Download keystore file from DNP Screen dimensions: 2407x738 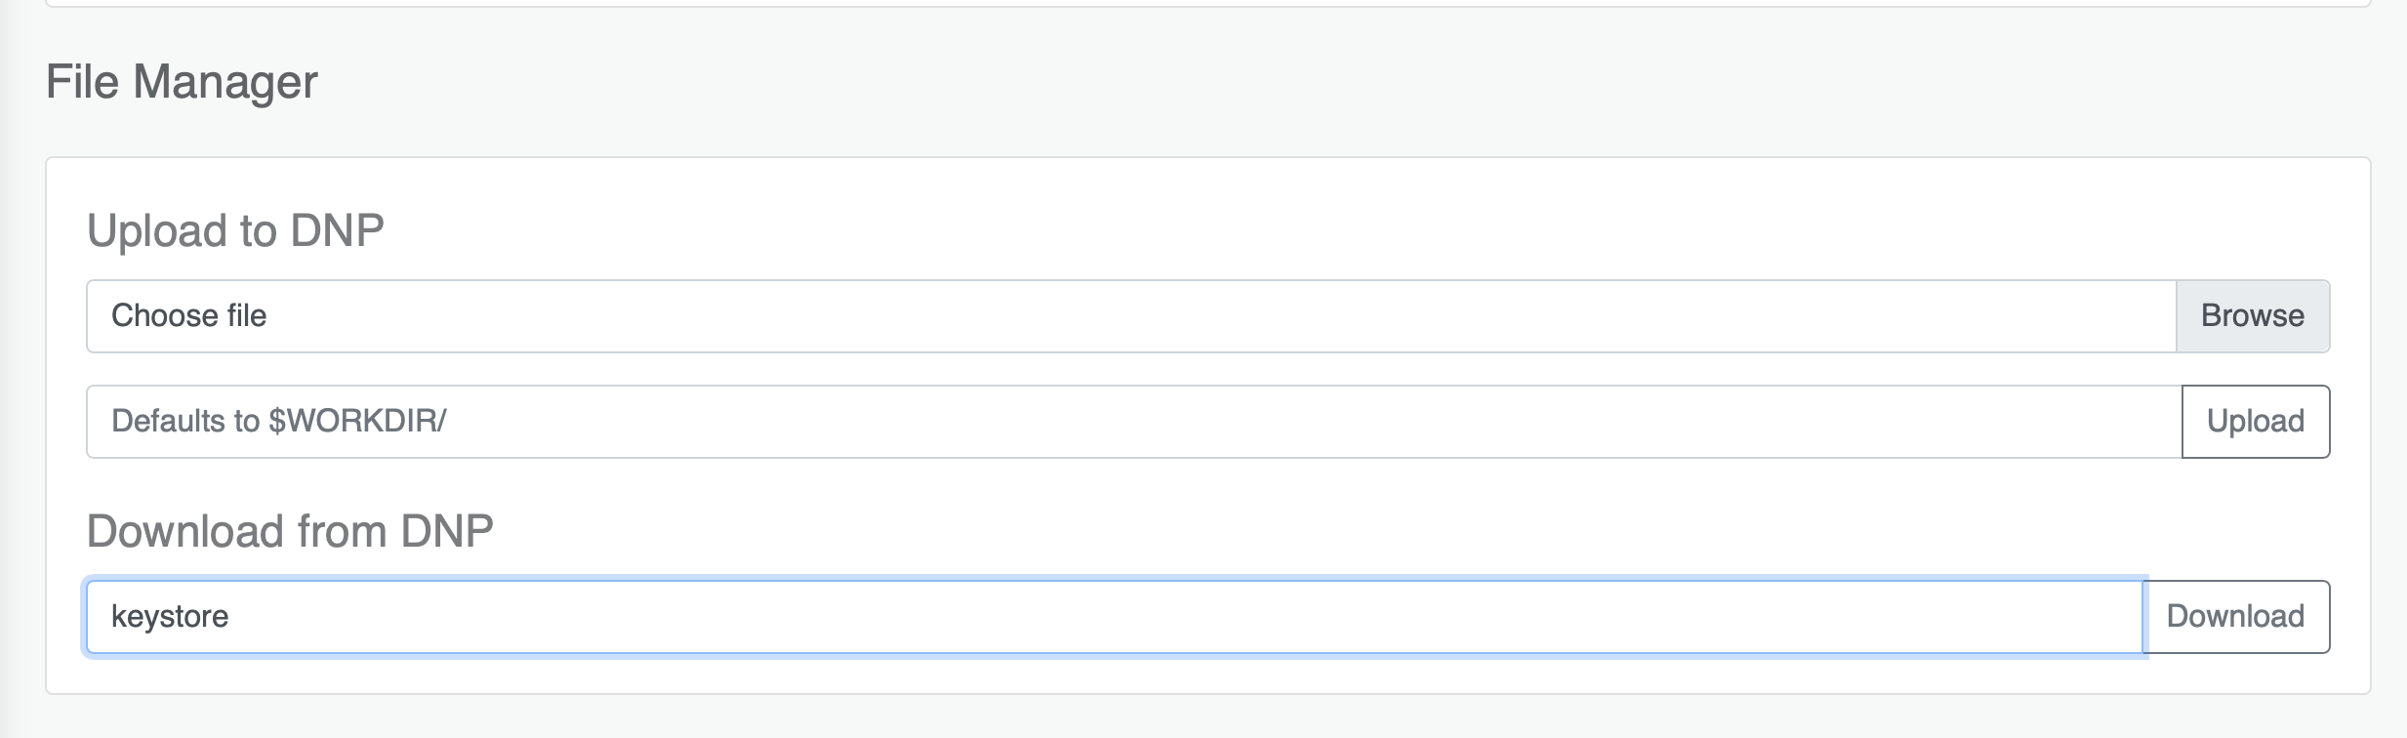pos(2236,617)
